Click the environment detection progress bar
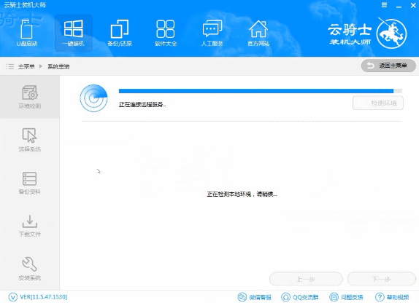This screenshot has height=303, width=419. pyautogui.click(x=261, y=91)
